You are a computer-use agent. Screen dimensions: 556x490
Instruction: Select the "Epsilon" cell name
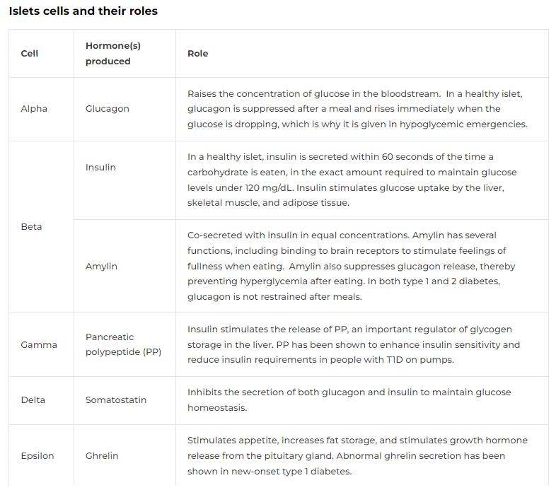click(x=37, y=456)
